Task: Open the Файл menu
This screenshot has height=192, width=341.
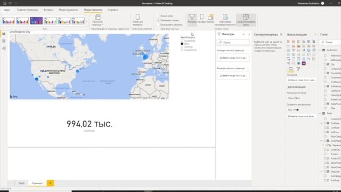Action: point(7,10)
